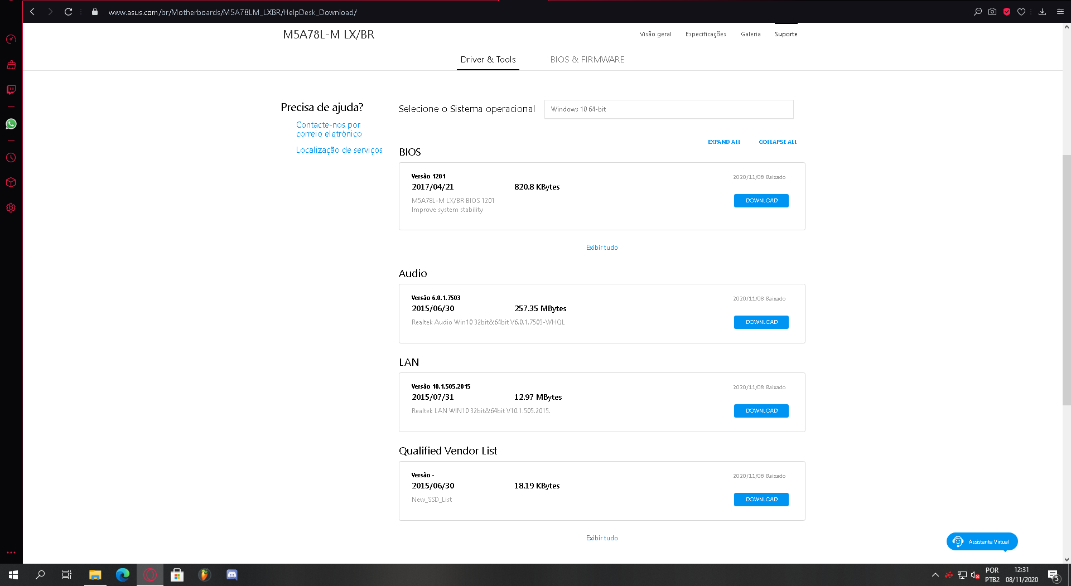Screen dimensions: 1071x586
Task: Download Realtek LAN driver 10.1.505.2015
Action: pyautogui.click(x=761, y=411)
